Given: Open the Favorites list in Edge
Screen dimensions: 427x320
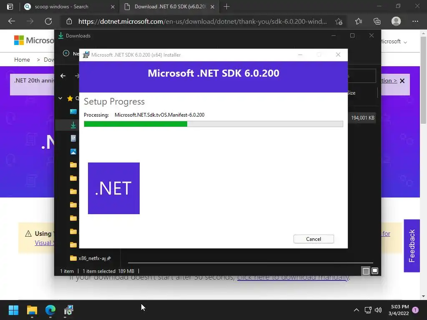Looking at the screenshot, I should 359,21.
